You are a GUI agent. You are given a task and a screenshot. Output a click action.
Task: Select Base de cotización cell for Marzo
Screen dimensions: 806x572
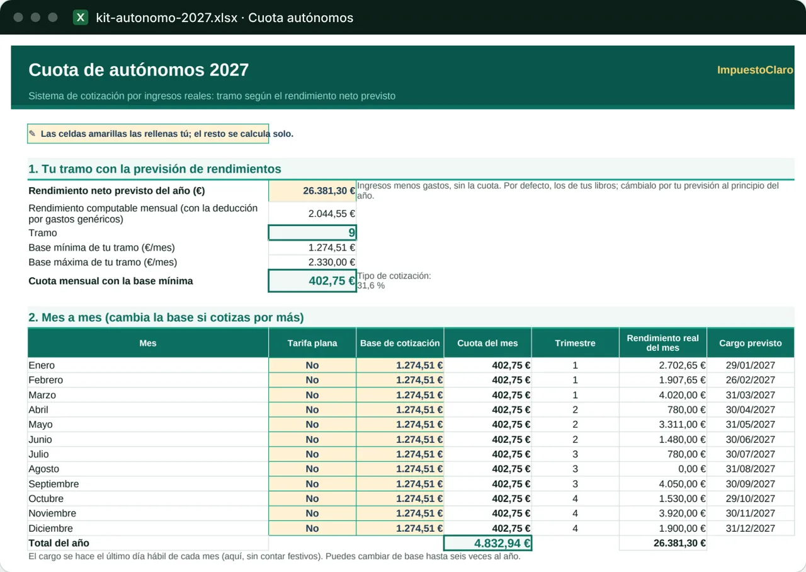(400, 395)
